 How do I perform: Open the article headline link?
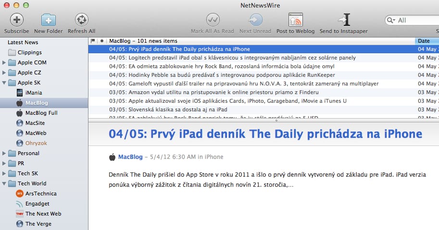point(265,134)
